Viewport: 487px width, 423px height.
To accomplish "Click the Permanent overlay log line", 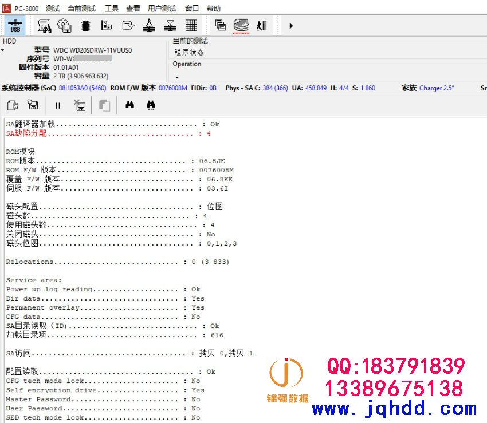I will coord(105,307).
